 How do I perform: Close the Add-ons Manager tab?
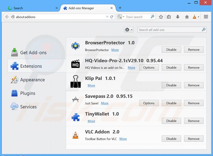[111, 8]
